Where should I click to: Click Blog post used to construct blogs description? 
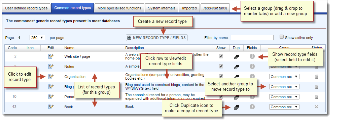pyautogui.click(x=165, y=86)
